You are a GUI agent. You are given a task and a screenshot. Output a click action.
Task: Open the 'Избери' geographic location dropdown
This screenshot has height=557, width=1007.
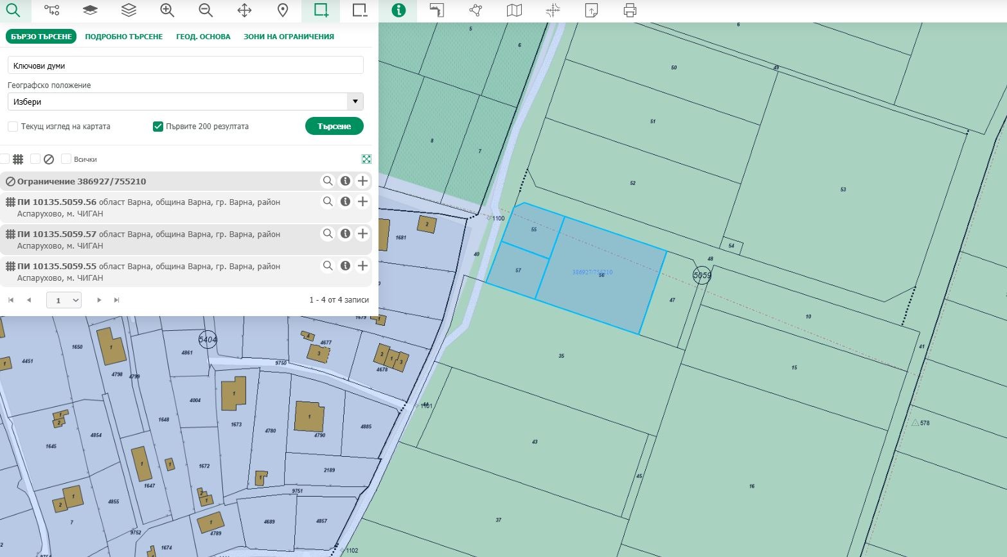point(185,102)
